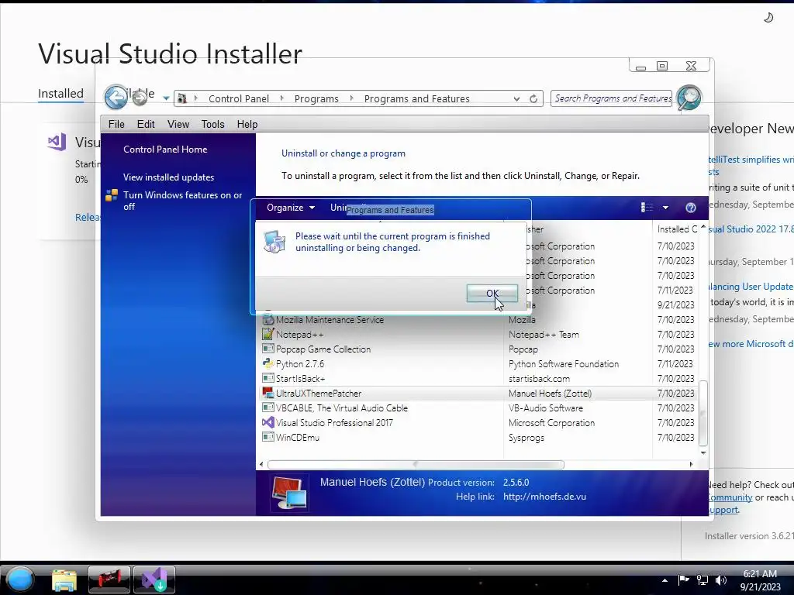Open Visual Studio 2022 17.8 news link
This screenshot has width=794, height=595.
tap(751, 229)
